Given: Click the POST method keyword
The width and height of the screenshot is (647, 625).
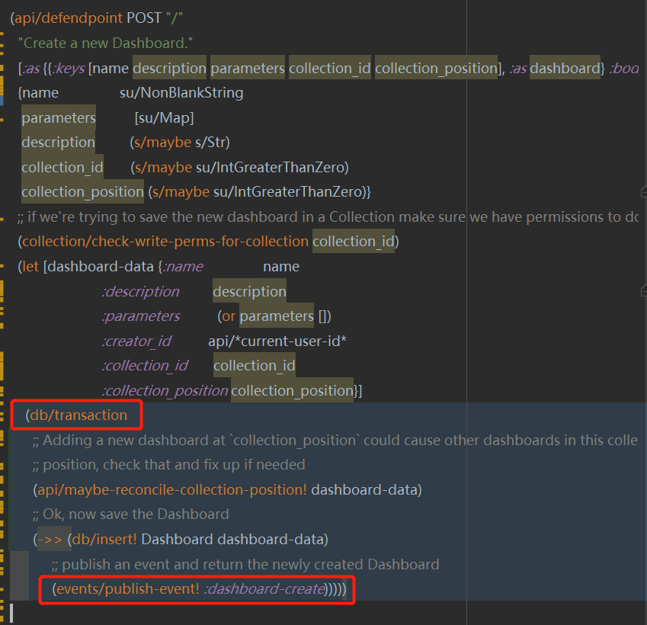Looking at the screenshot, I should pyautogui.click(x=144, y=18).
